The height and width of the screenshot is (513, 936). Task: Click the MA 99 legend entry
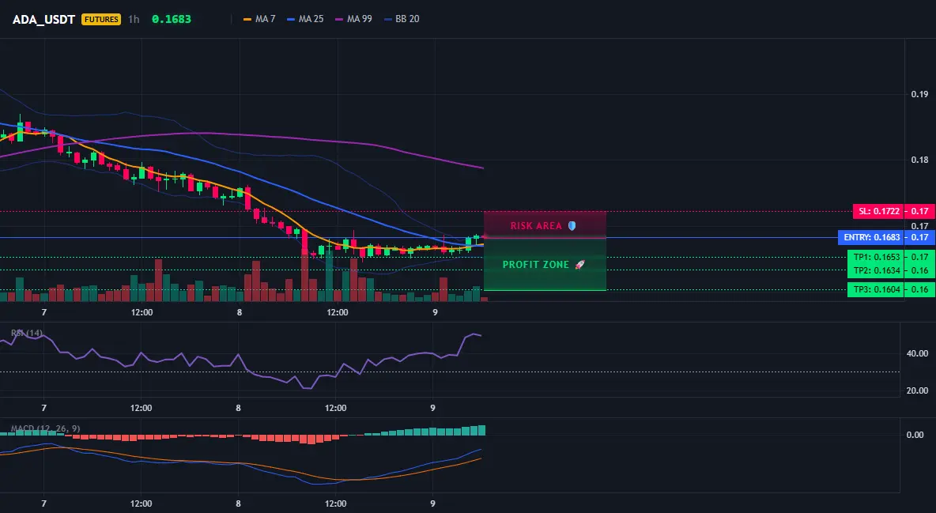click(354, 19)
